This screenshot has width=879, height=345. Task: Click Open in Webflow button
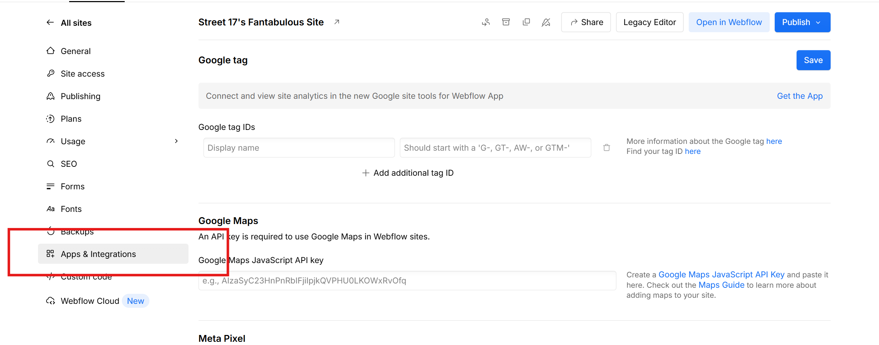pos(729,22)
